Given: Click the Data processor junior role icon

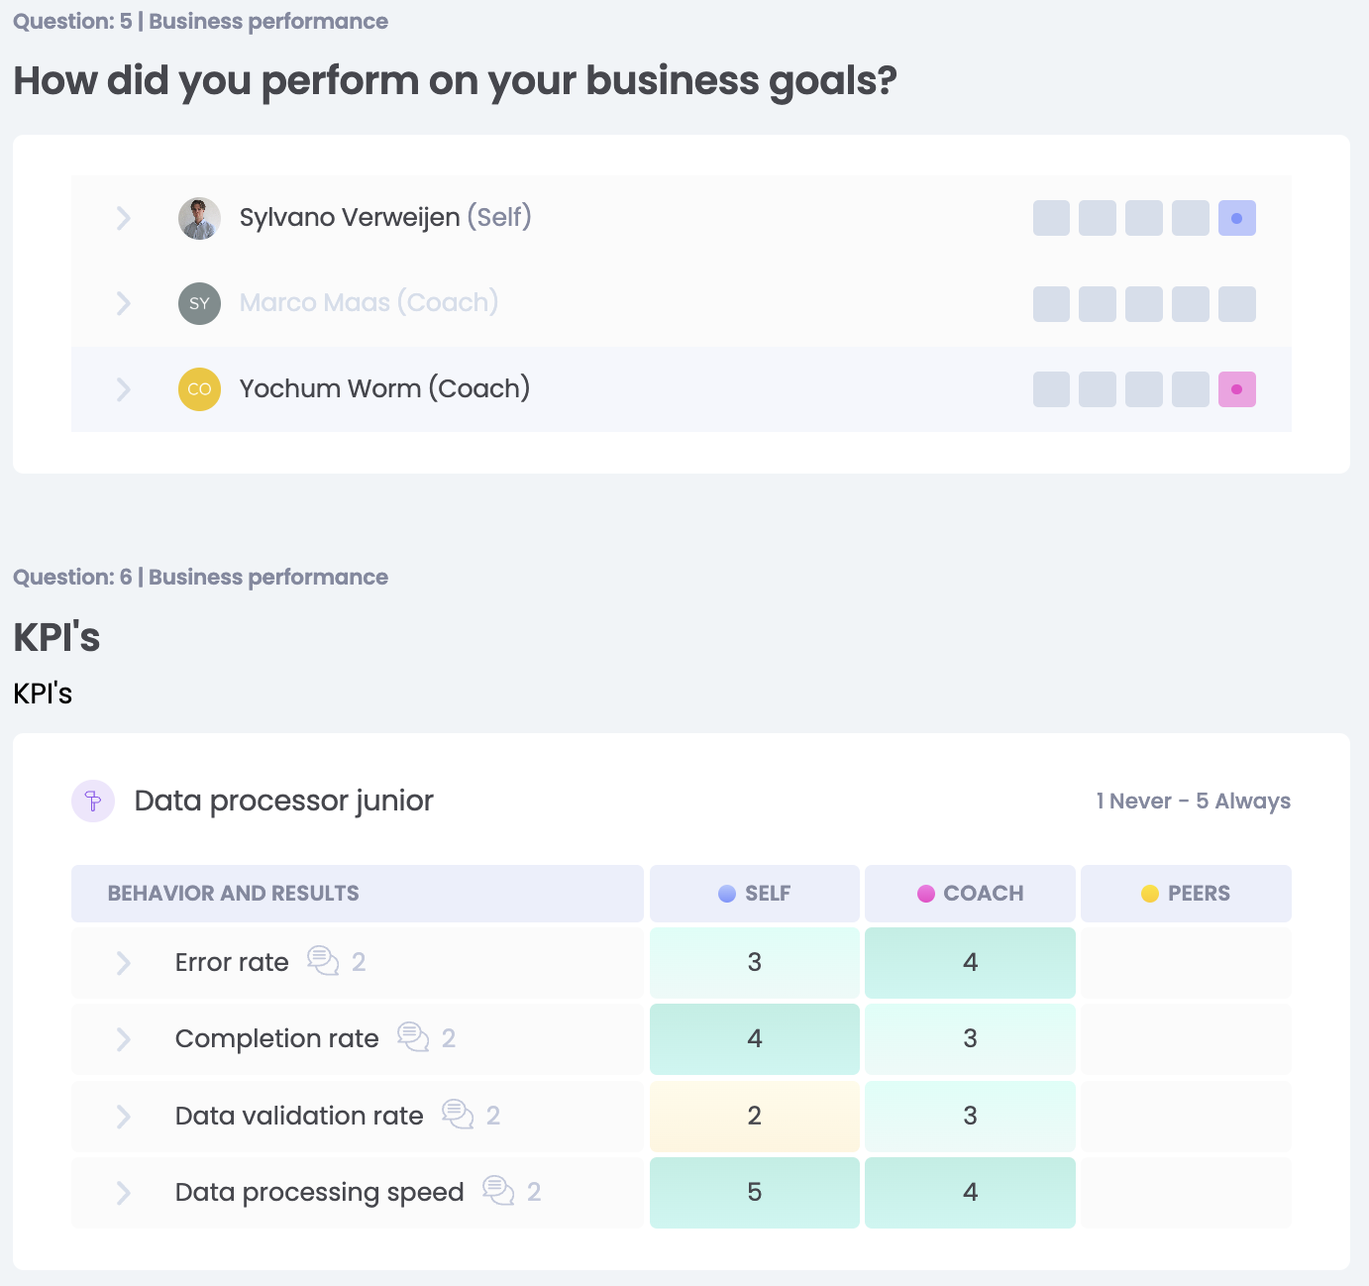Looking at the screenshot, I should click(93, 801).
